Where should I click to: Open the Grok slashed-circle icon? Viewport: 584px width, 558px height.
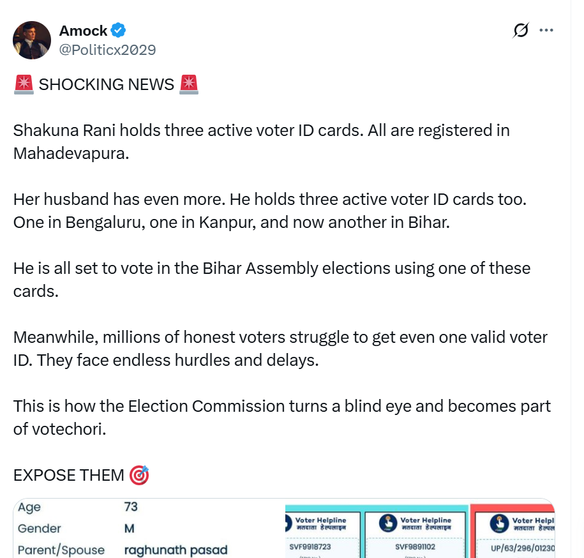[x=521, y=30]
